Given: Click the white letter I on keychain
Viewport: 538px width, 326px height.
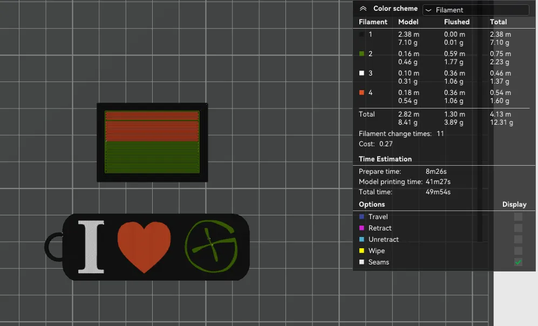Looking at the screenshot, I should 91,247.
